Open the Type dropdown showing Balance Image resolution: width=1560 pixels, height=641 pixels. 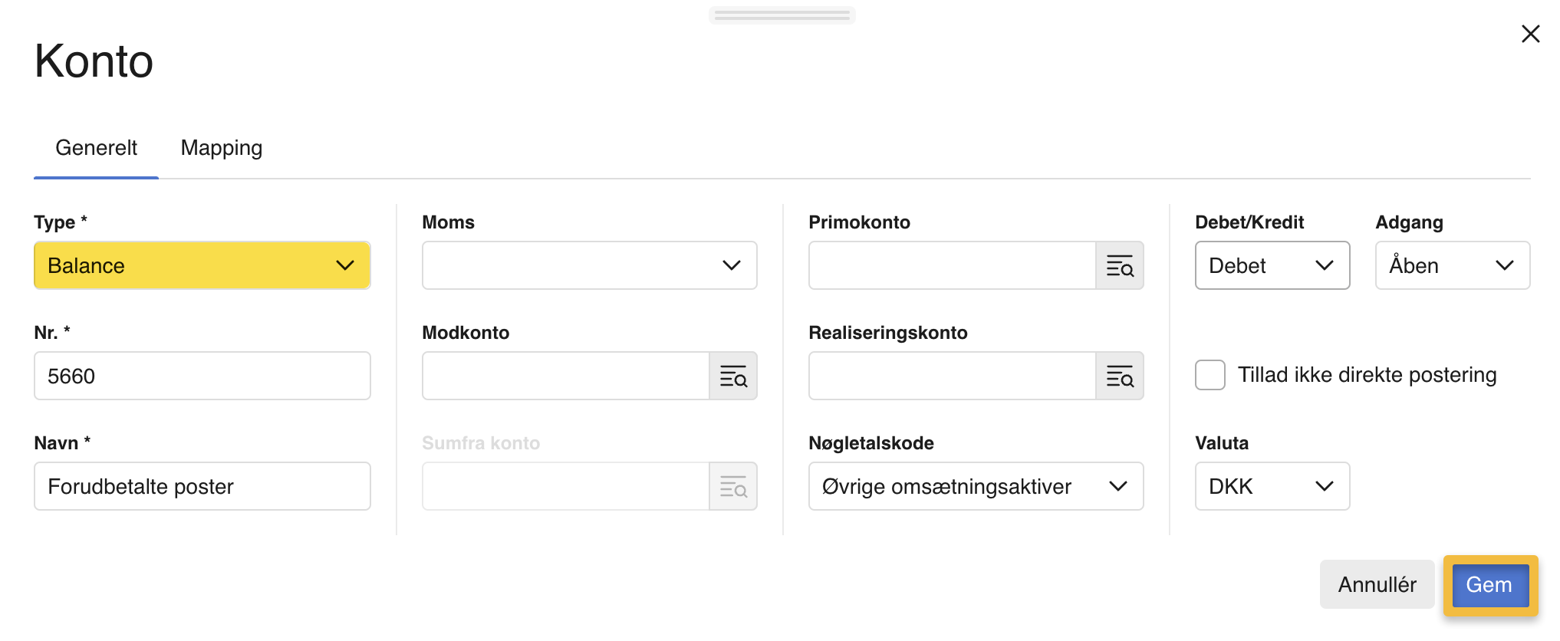(201, 265)
